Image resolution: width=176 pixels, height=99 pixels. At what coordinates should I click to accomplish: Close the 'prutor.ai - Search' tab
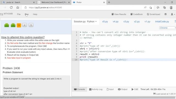(x=34, y=2)
